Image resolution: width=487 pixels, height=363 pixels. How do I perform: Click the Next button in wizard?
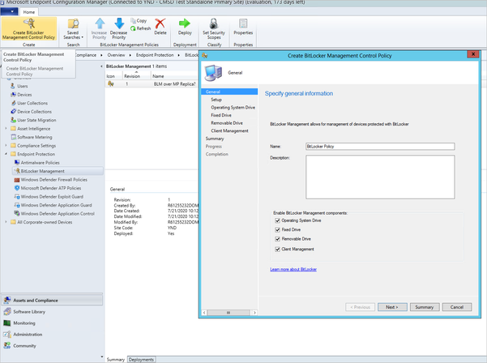point(392,307)
